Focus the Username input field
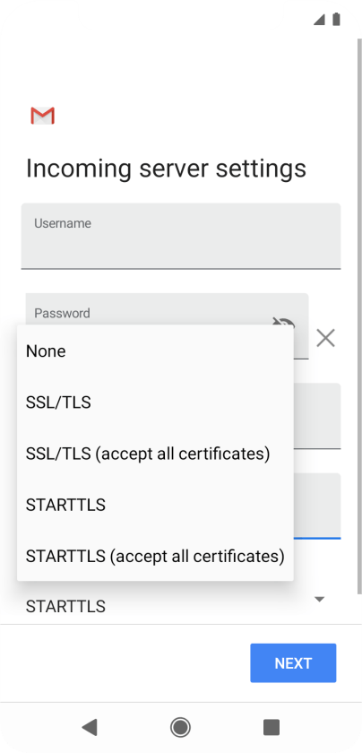 (181, 236)
